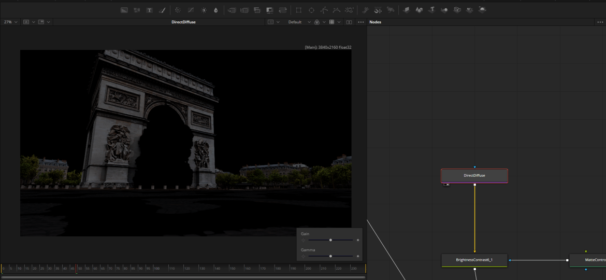Open the 27% zoom level dropdown
Viewport: 606px width, 280px height.
click(10, 22)
